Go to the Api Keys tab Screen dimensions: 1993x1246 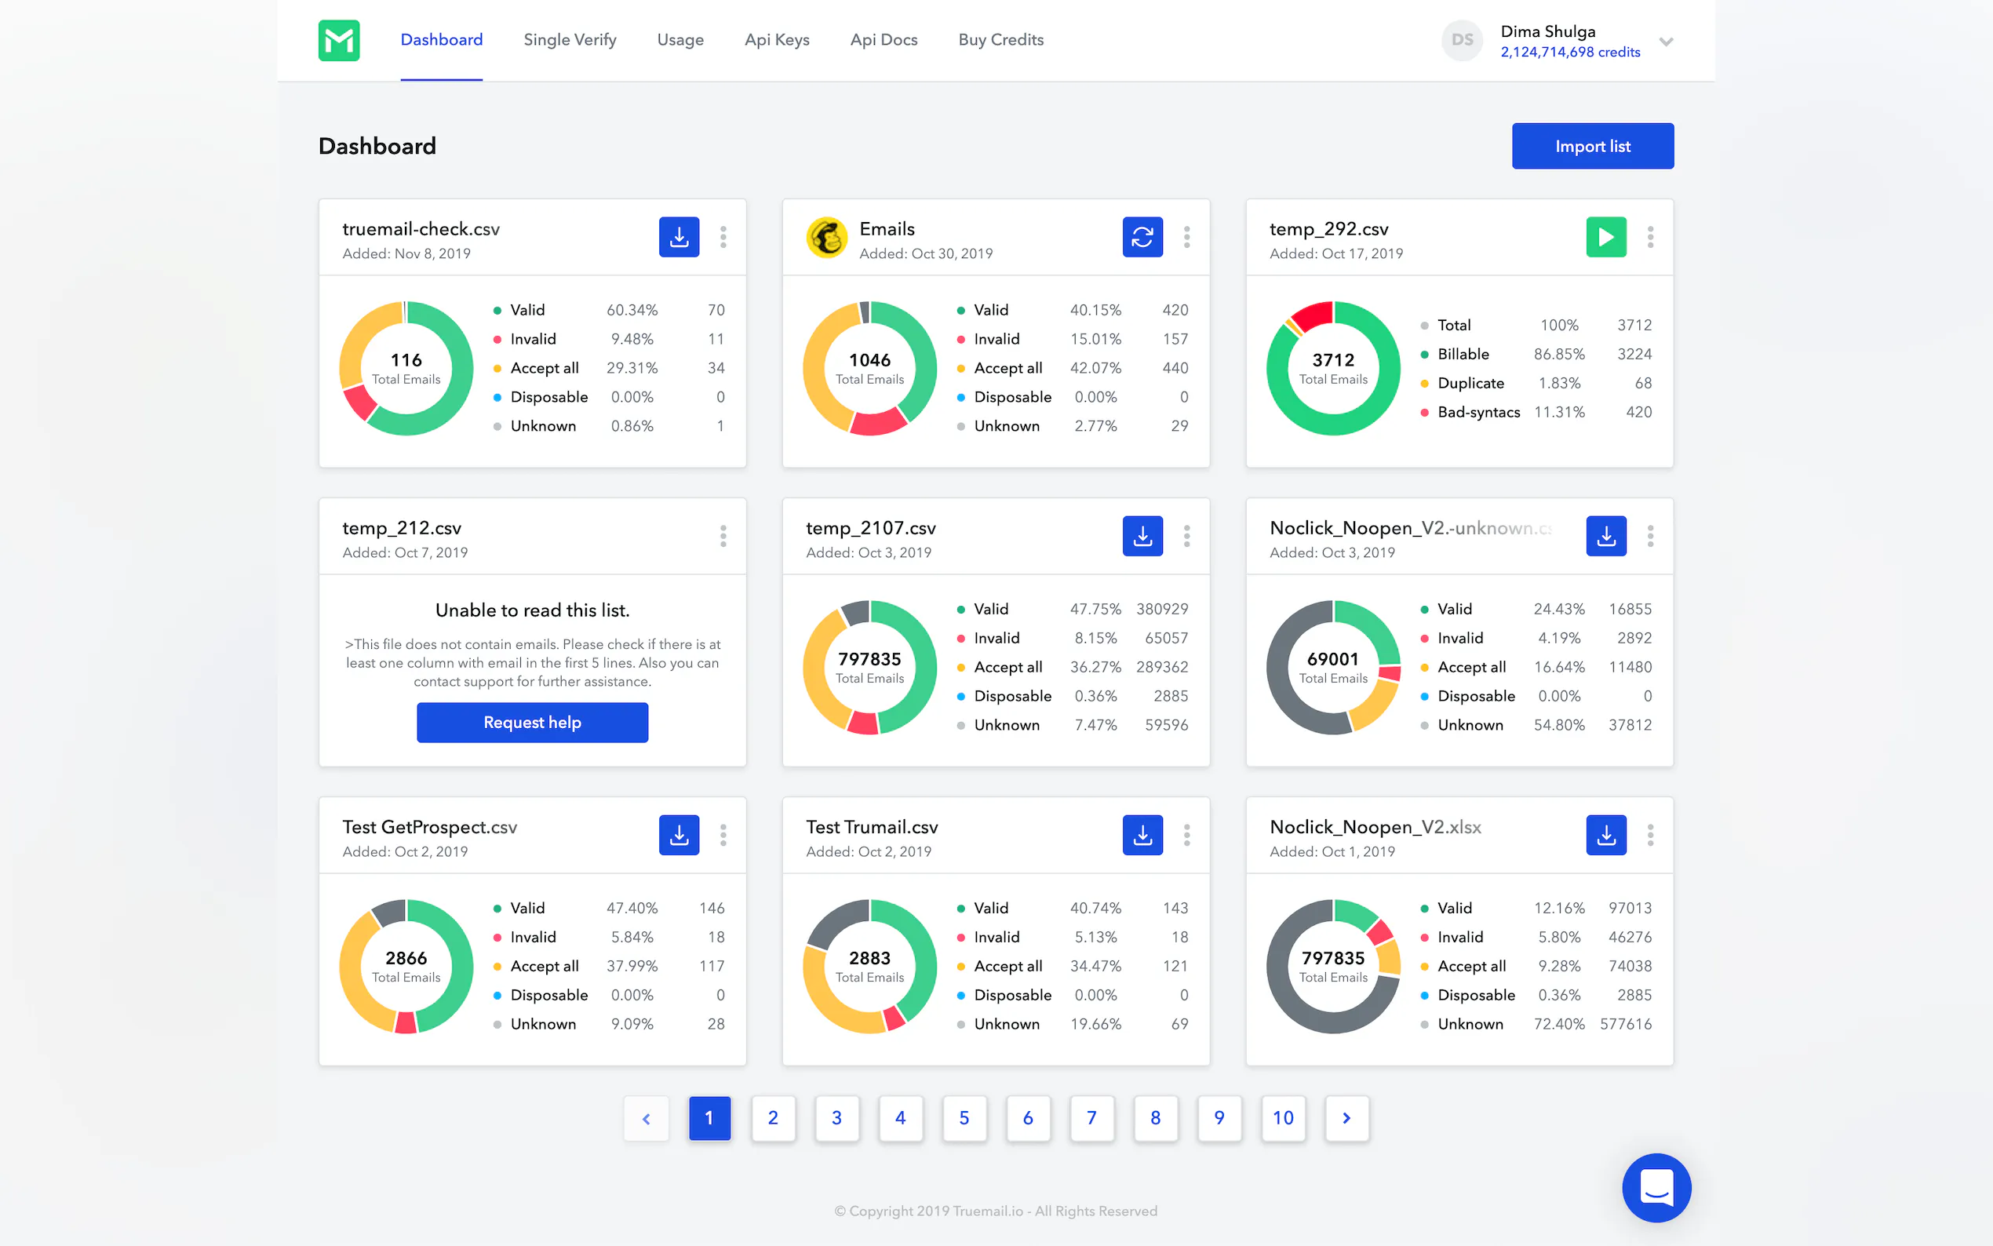(x=776, y=39)
